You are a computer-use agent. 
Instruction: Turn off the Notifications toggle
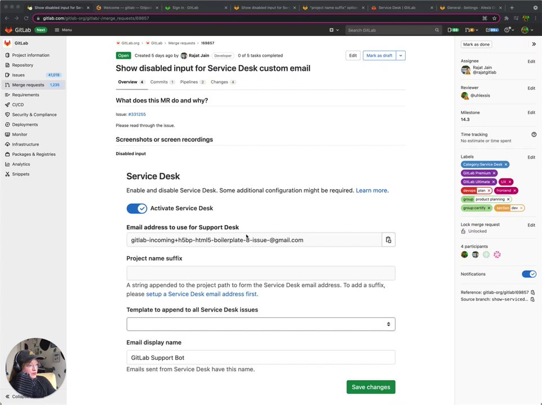[x=528, y=274]
